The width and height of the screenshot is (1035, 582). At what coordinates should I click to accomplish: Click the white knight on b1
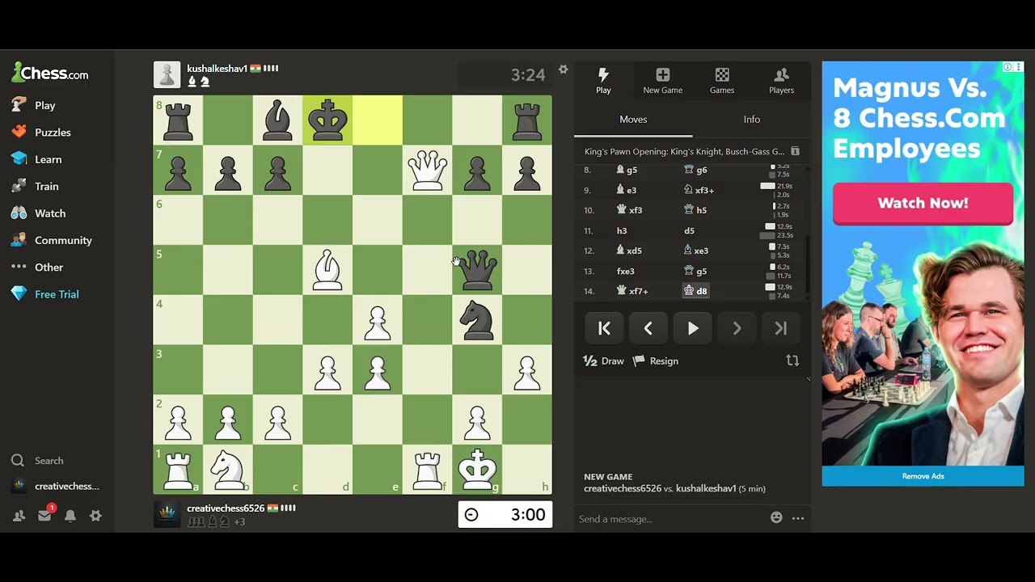click(228, 470)
